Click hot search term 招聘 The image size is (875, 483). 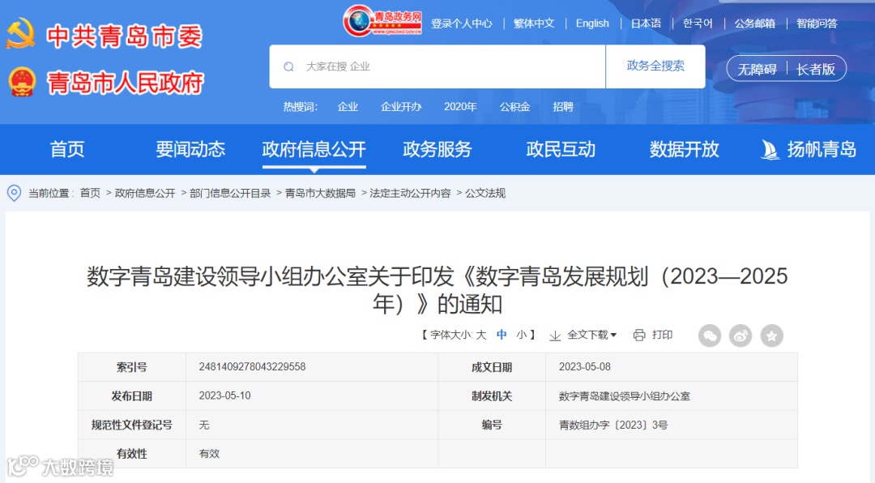563,107
